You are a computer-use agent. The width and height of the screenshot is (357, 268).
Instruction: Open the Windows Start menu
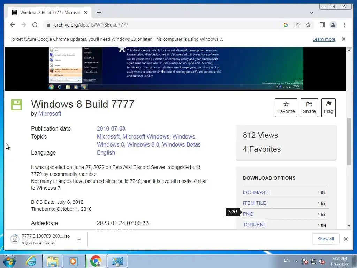pyautogui.click(x=9, y=261)
